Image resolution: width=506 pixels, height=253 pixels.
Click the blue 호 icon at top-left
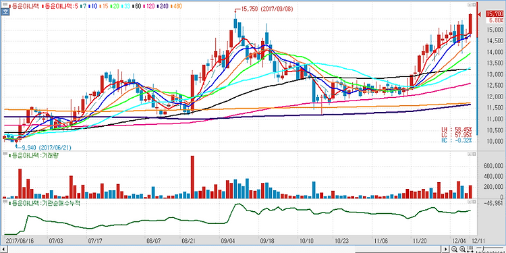pyautogui.click(x=5, y=11)
